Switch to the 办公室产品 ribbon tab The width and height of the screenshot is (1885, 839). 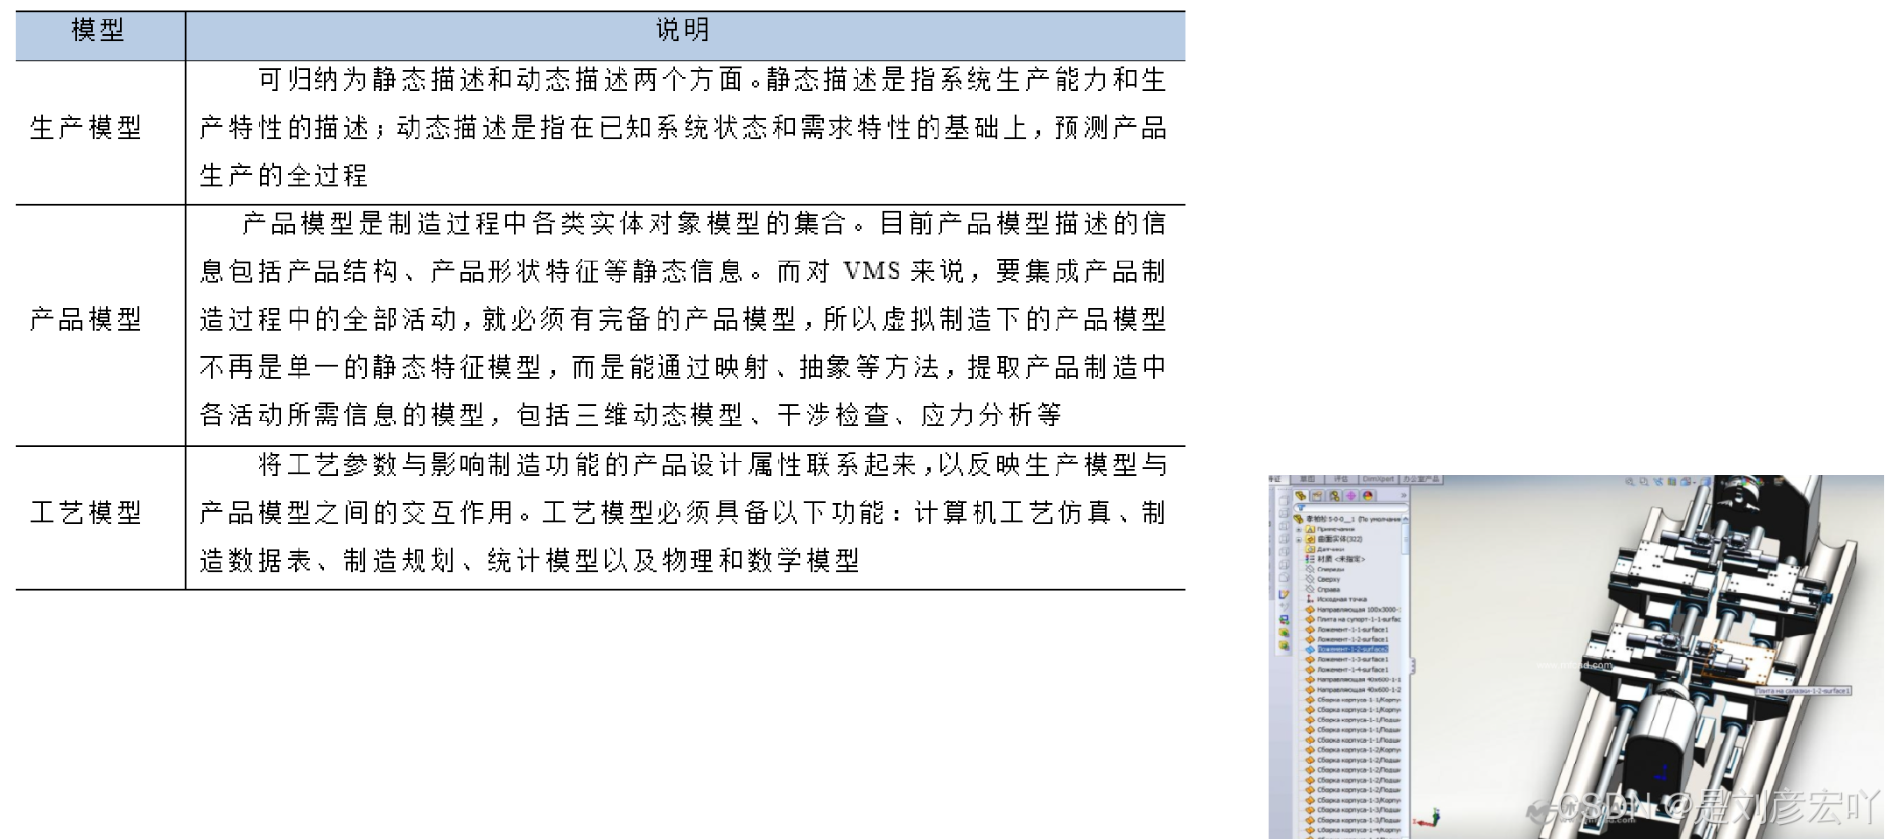pyautogui.click(x=1420, y=479)
